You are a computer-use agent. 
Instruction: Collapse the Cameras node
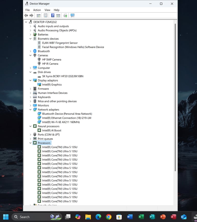coord(30,55)
